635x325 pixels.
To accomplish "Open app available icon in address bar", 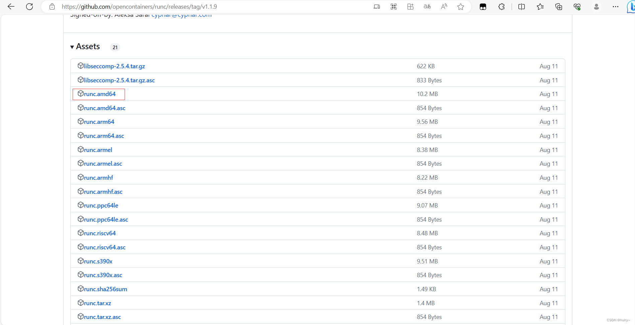I will tap(377, 7).
